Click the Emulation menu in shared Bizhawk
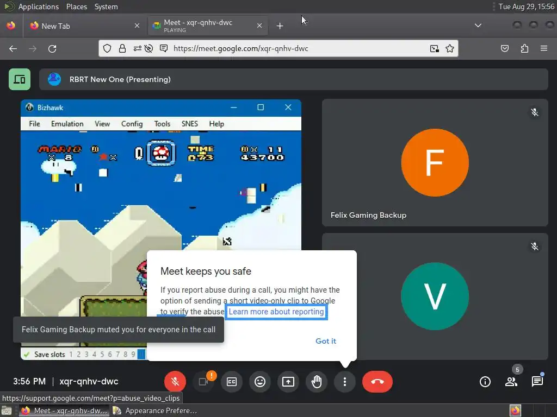Image resolution: width=557 pixels, height=417 pixels. pyautogui.click(x=67, y=124)
